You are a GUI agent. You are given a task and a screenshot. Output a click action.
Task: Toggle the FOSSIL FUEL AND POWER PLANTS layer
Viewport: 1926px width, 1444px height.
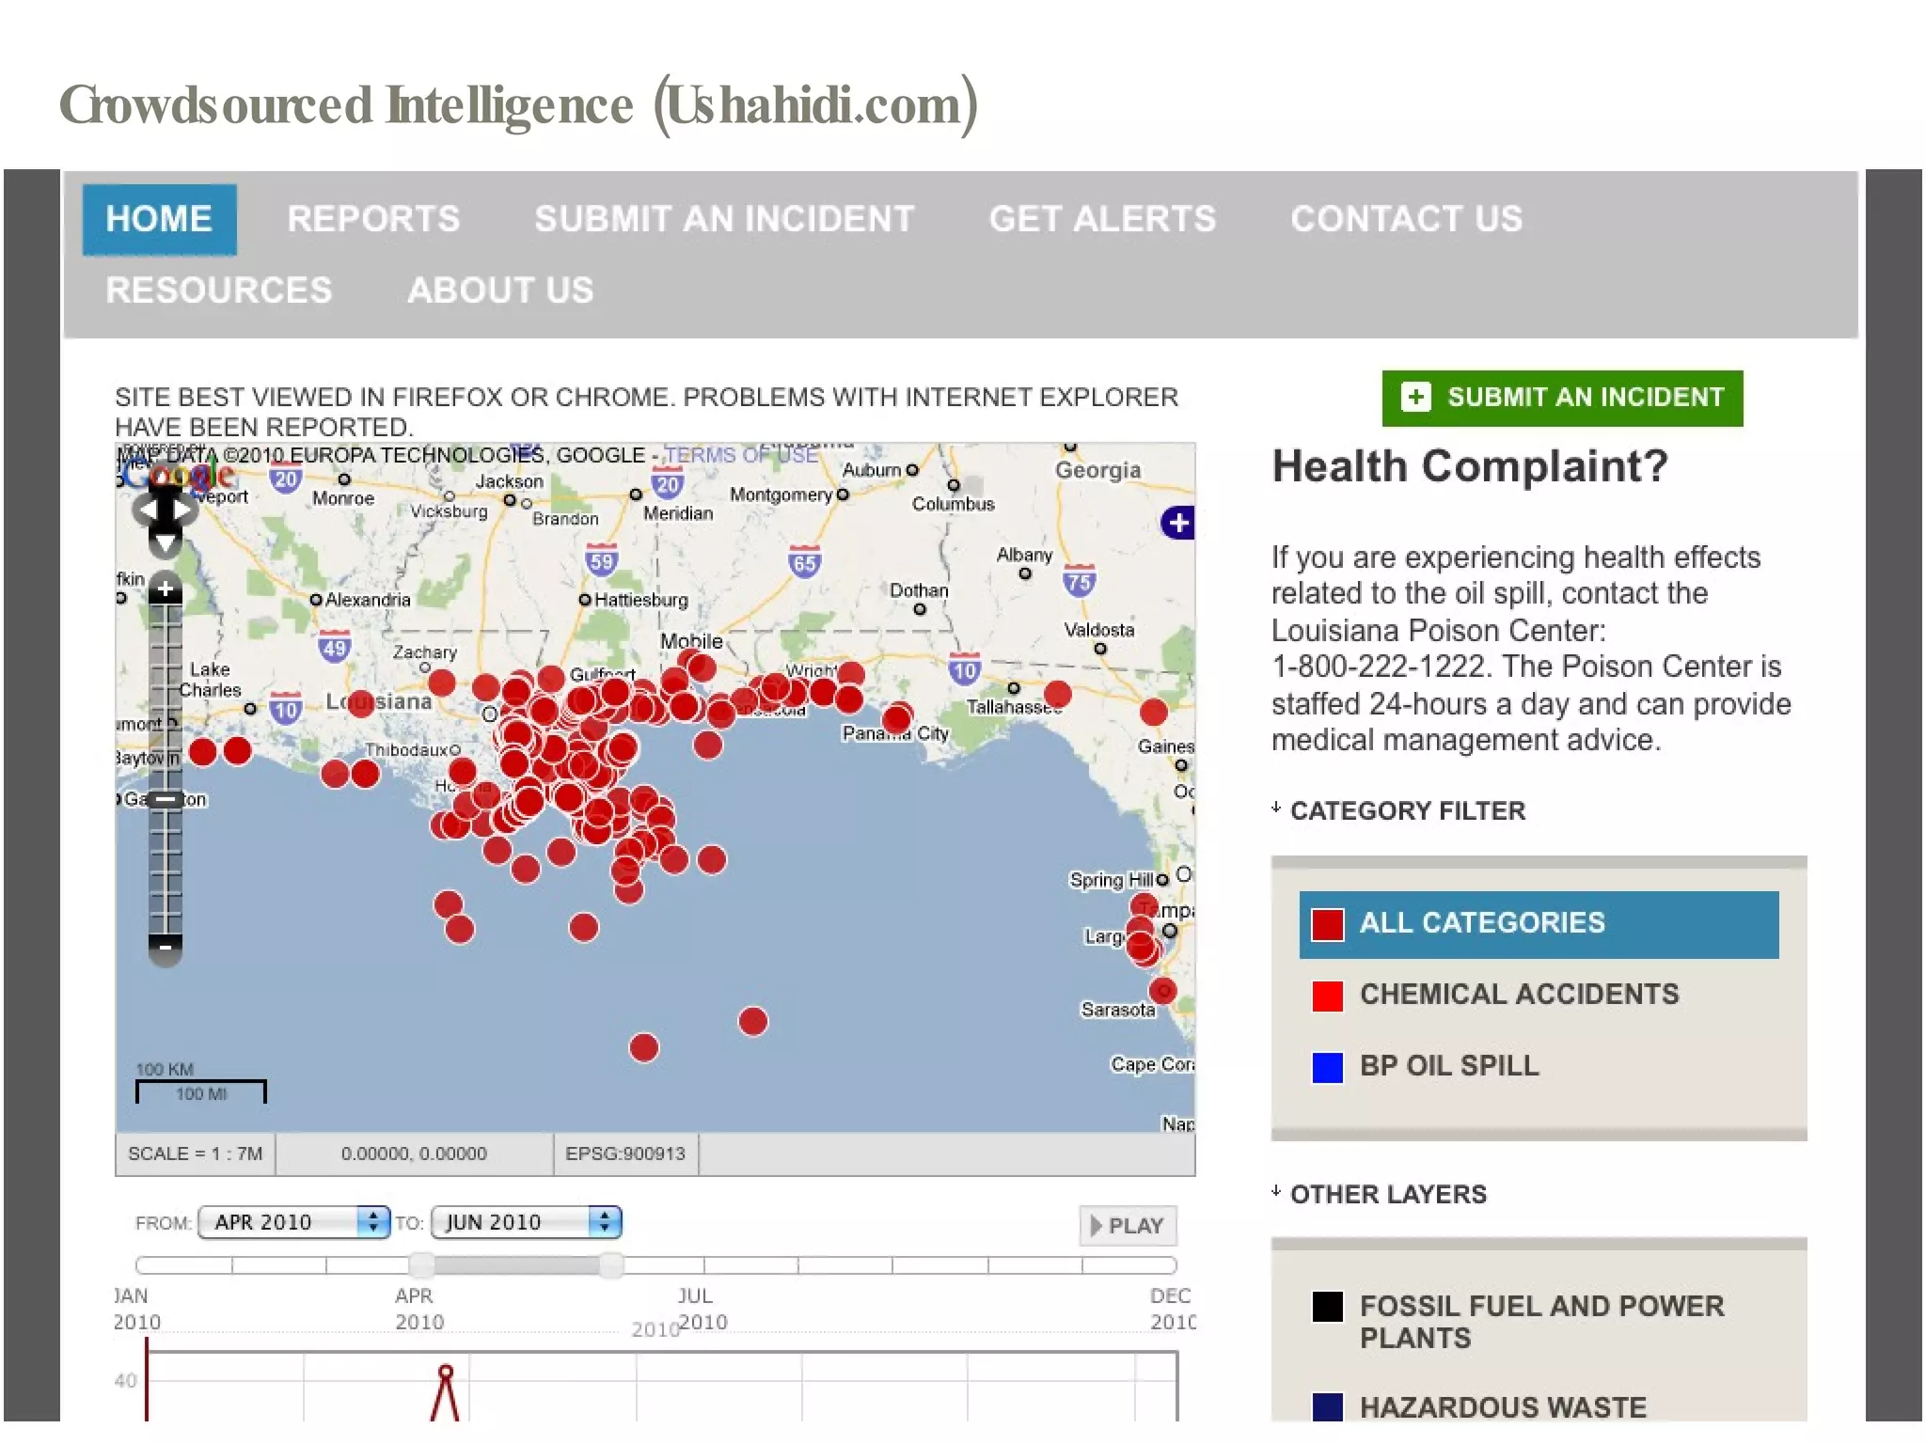tap(1519, 1321)
